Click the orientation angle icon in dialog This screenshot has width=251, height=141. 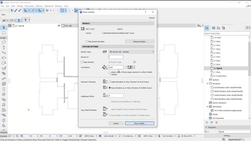(x=105, y=67)
